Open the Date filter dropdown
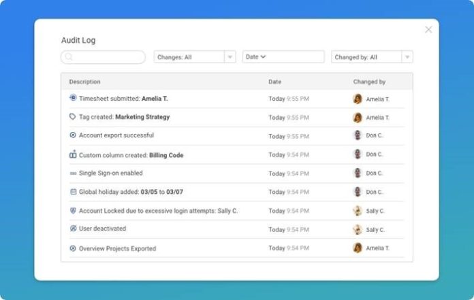This screenshot has height=300, width=474. pyautogui.click(x=283, y=56)
